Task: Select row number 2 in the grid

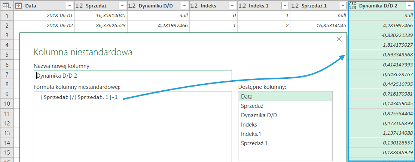Action: pos(7,25)
